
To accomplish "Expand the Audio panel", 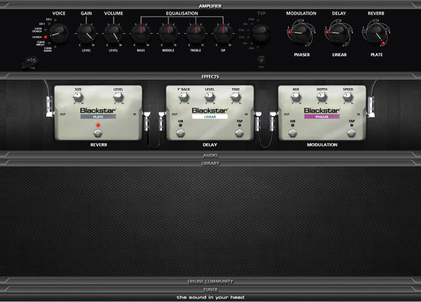I will point(210,155).
